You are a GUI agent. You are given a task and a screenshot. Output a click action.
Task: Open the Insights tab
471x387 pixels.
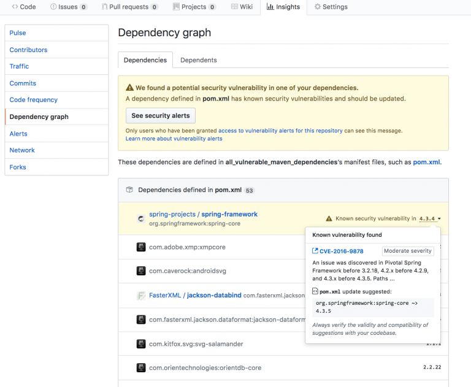283,7
